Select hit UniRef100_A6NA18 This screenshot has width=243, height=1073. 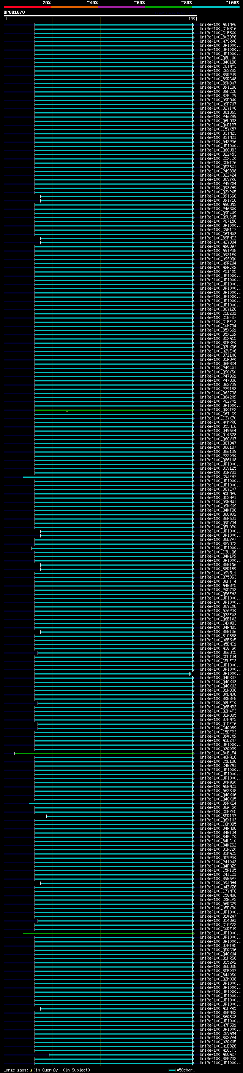point(218,757)
